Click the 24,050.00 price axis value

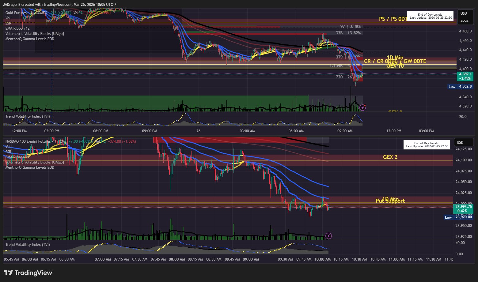[x=464, y=182]
